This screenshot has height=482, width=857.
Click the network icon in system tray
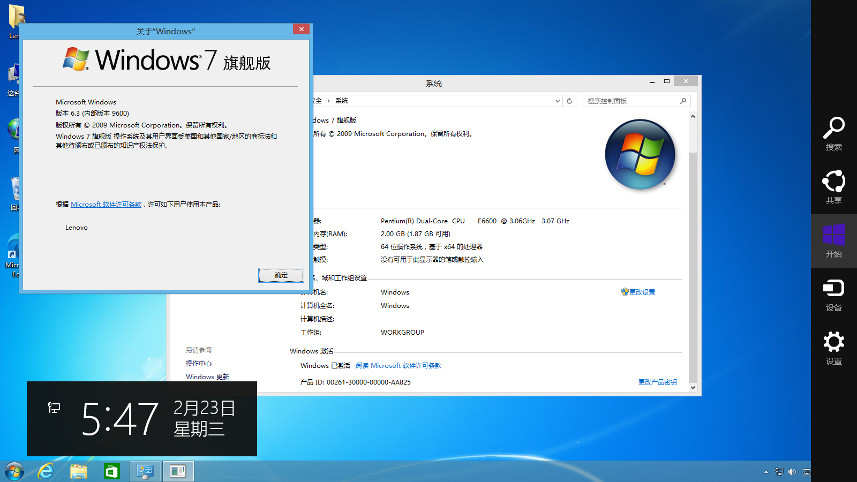779,472
